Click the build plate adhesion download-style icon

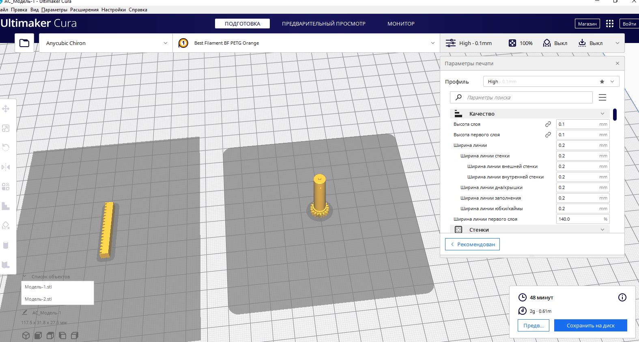pyautogui.click(x=582, y=43)
